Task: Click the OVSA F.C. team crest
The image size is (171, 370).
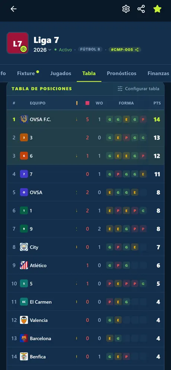Action: (x=24, y=119)
